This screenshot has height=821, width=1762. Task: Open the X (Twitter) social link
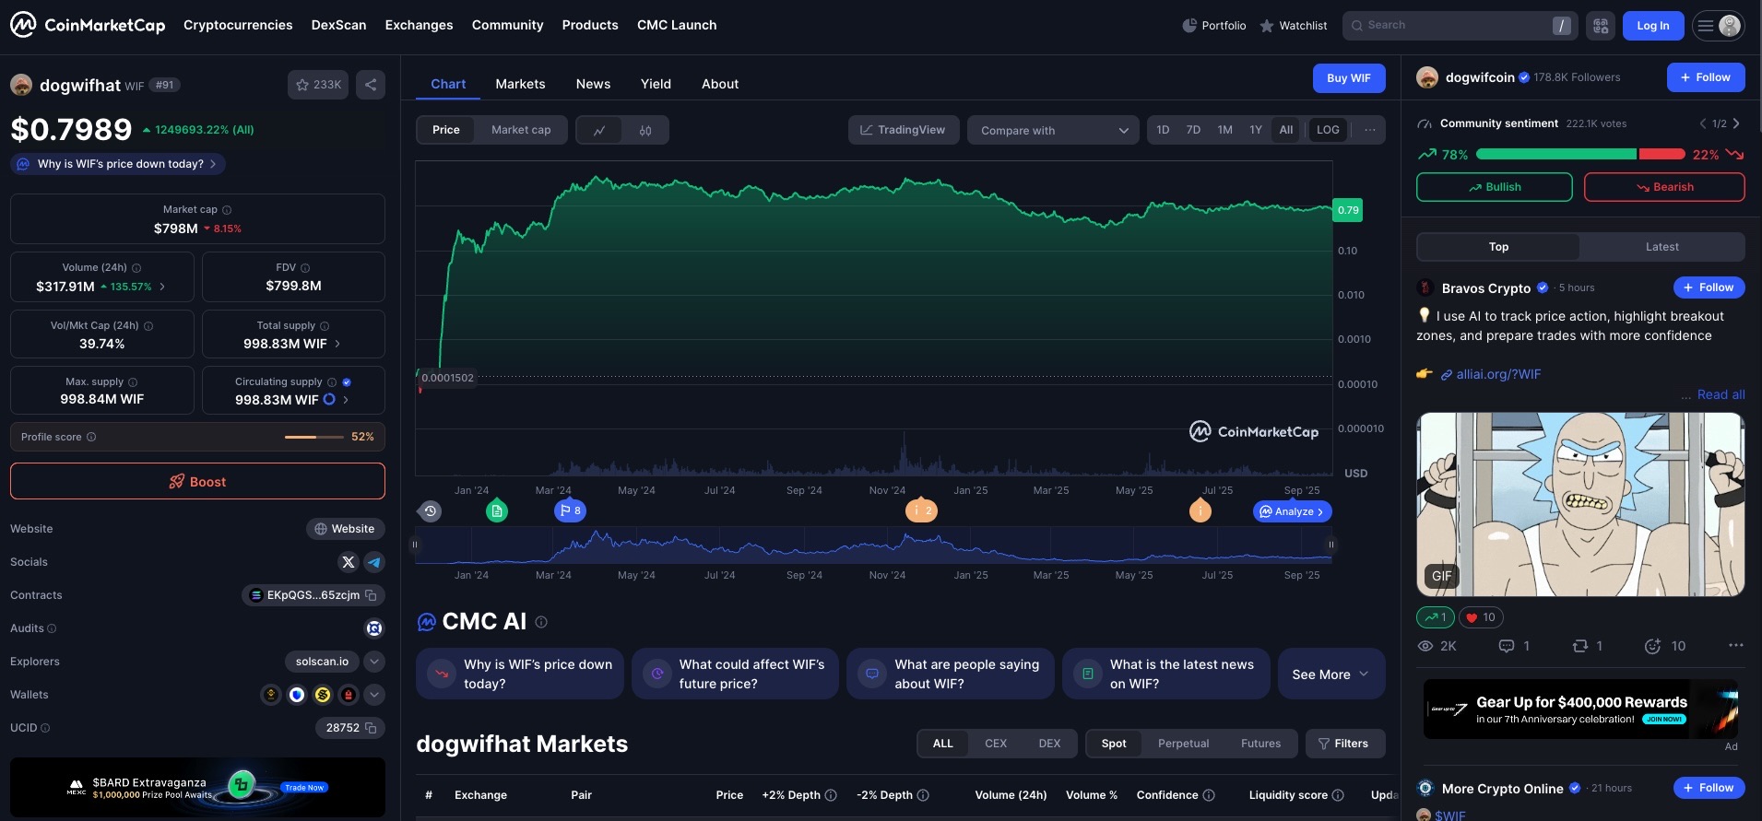point(349,562)
